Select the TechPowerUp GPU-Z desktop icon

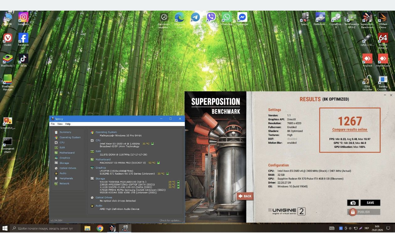click(351, 20)
